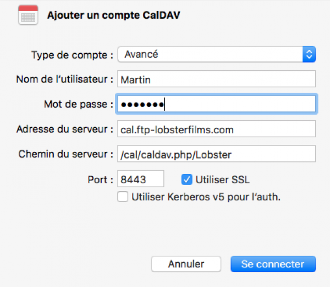Select the server address field 'cal.ftp-lobsterfilms.com'
The width and height of the screenshot is (330, 287).
[x=217, y=129]
